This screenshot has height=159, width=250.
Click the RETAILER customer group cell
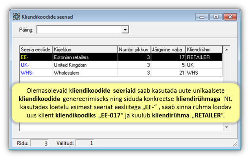point(204,57)
